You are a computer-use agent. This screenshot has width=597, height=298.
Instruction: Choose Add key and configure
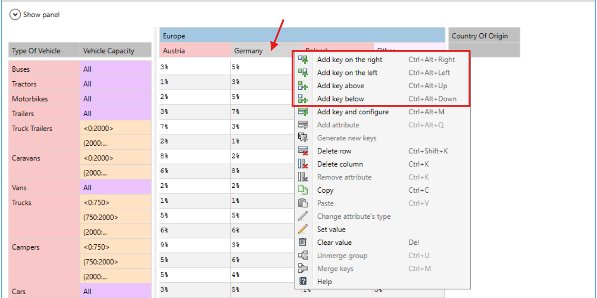(382, 112)
